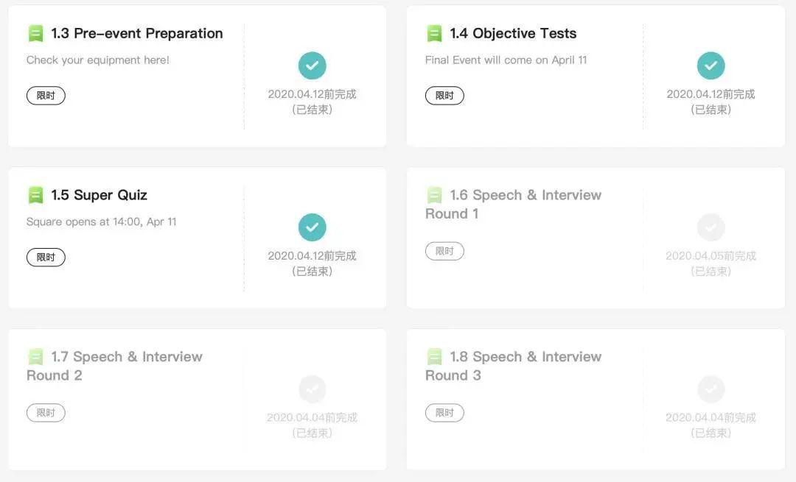The width and height of the screenshot is (796, 482).
Task: Click the 限时 tag under Round 1
Action: click(444, 251)
